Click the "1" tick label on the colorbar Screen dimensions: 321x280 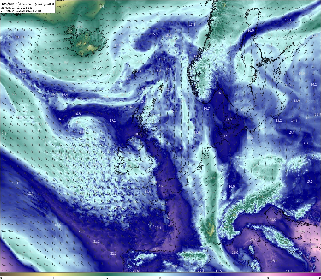coord(54,278)
